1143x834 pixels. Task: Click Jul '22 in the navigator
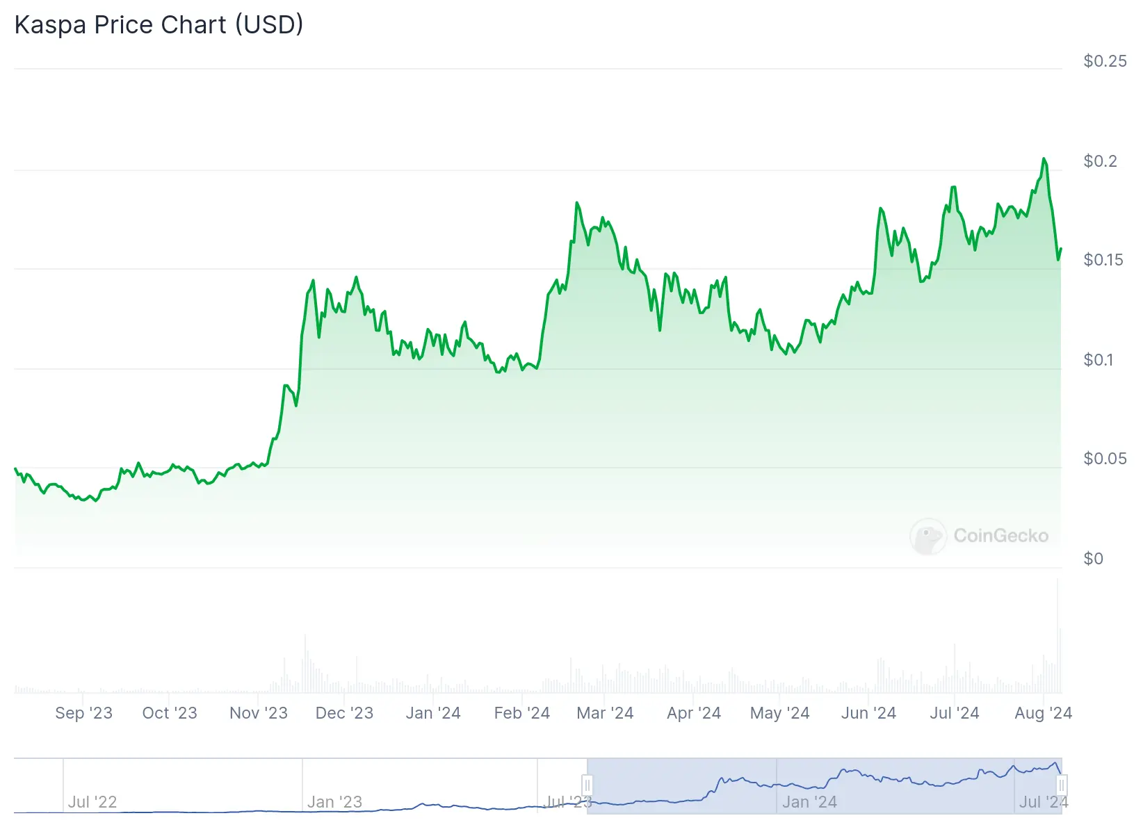point(92,802)
